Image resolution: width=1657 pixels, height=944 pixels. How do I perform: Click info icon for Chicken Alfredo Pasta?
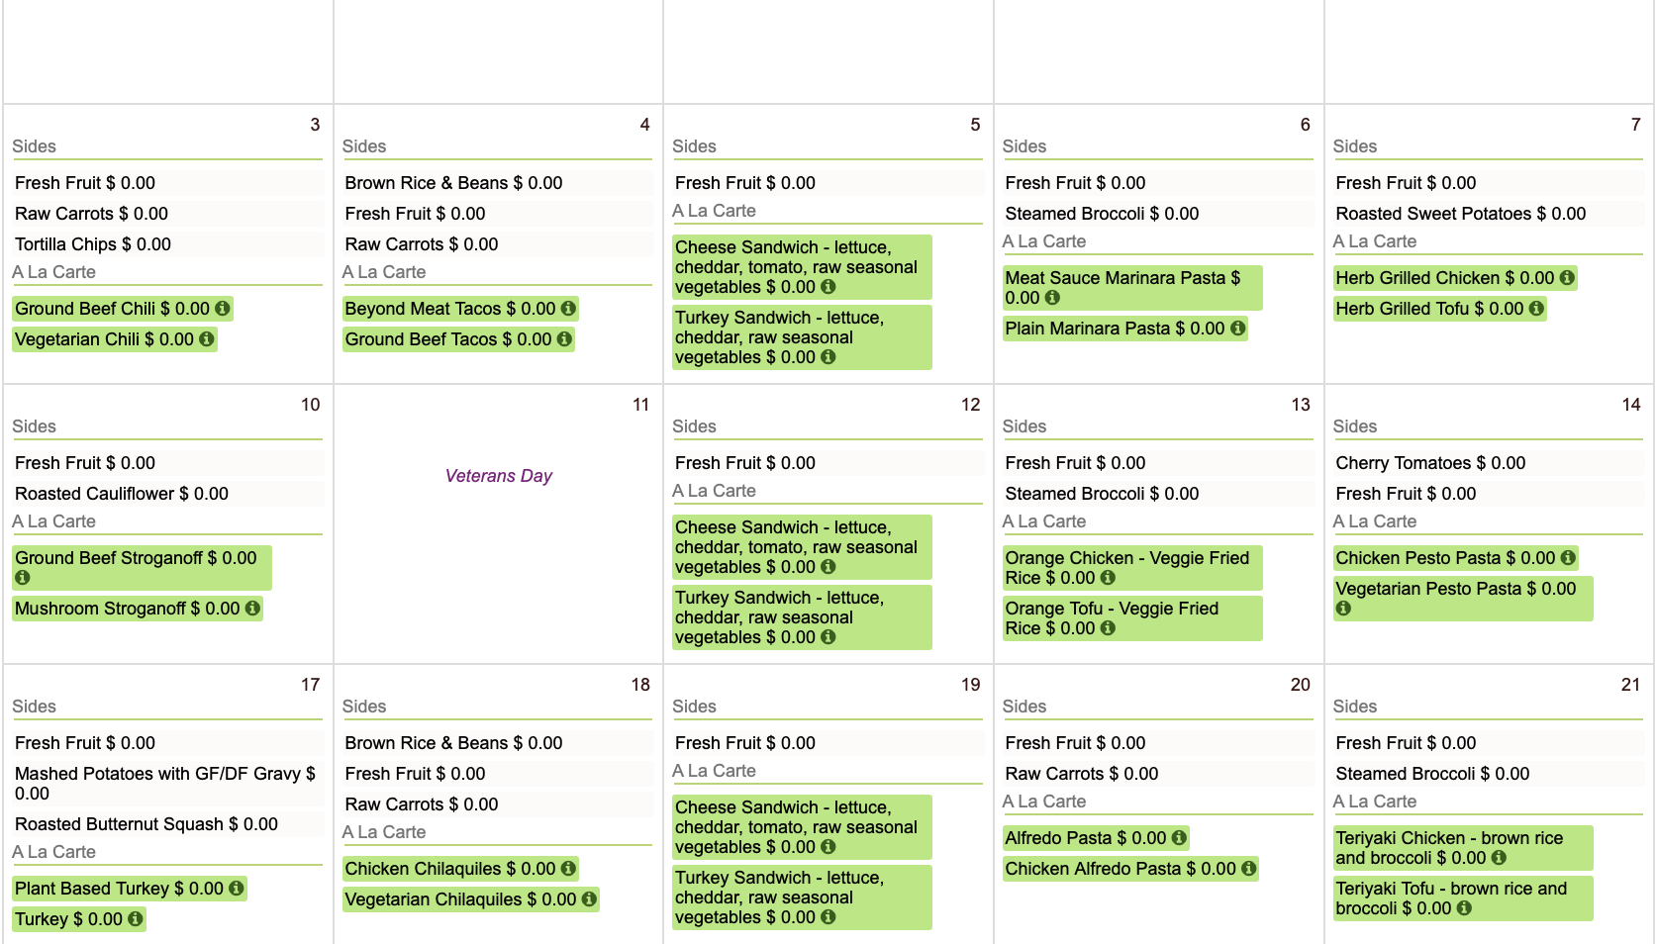pyautogui.click(x=1248, y=869)
